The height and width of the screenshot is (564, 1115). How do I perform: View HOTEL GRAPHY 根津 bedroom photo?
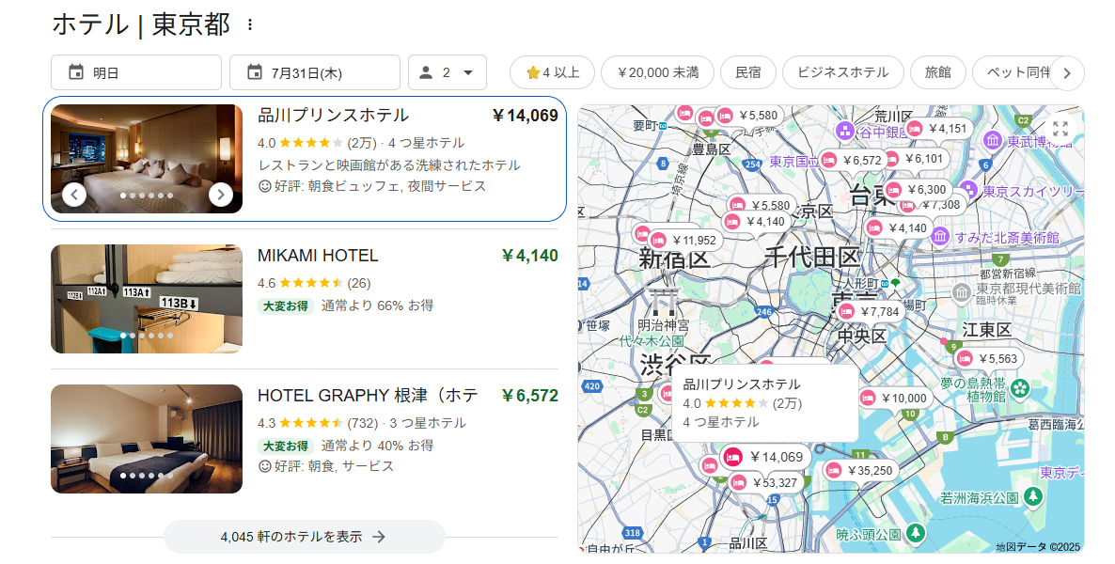pyautogui.click(x=147, y=439)
